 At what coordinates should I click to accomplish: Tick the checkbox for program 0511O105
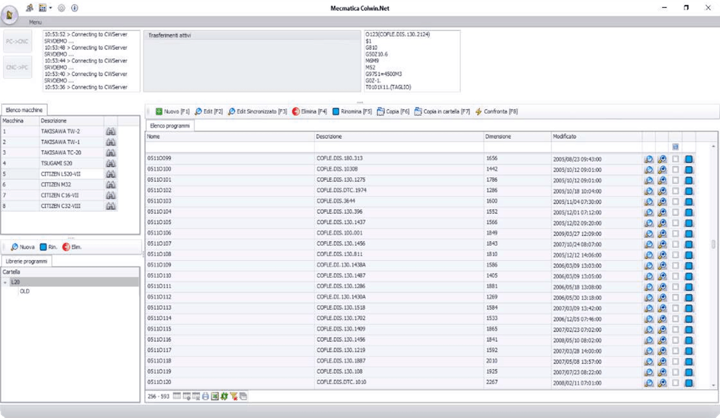tap(676, 223)
